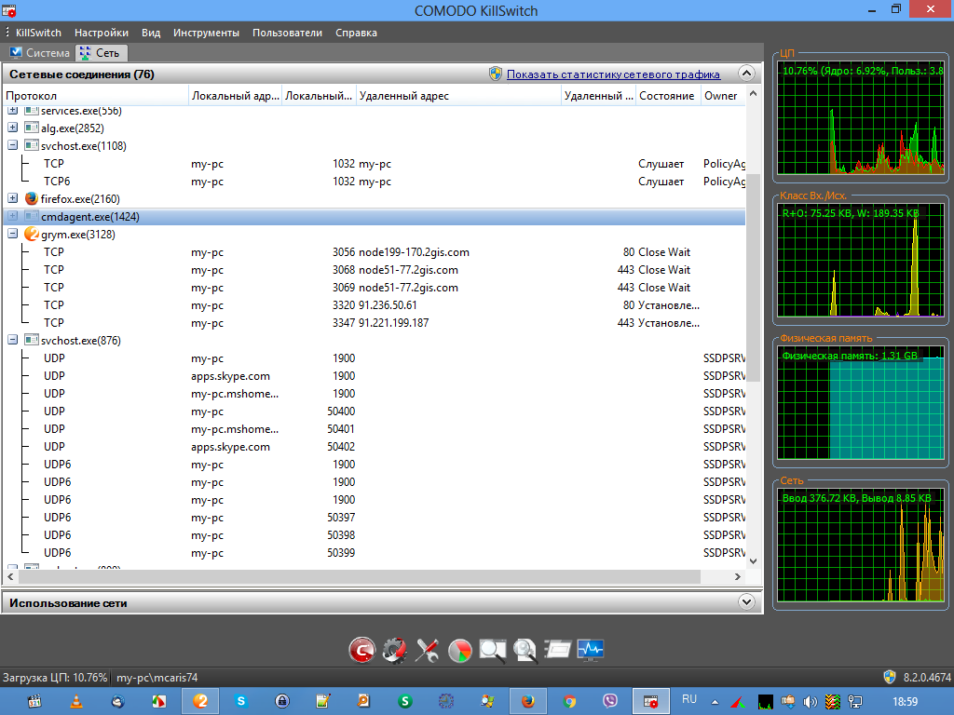Screen dimensions: 954x715
Task: Open Chrome from the taskbar
Action: [x=569, y=702]
